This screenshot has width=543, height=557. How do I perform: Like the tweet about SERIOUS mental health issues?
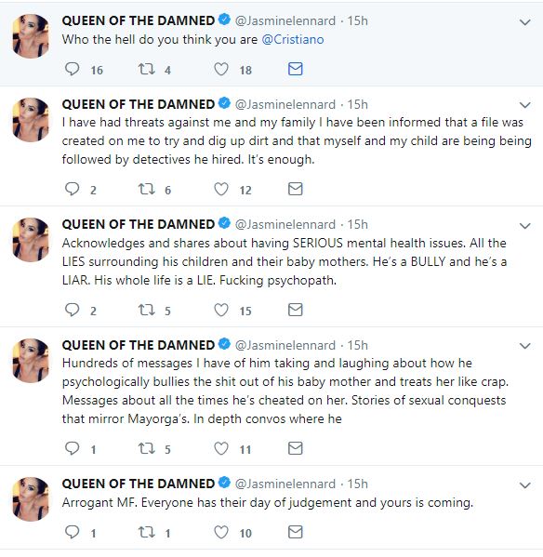[x=221, y=310]
